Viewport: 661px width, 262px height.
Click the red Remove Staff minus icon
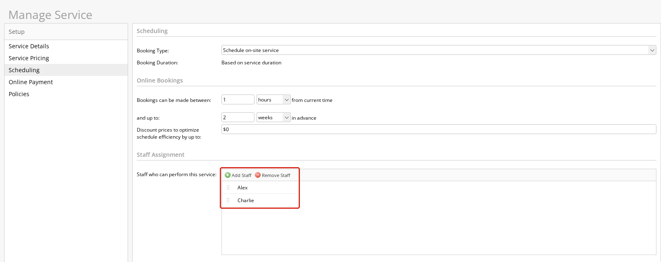pyautogui.click(x=258, y=175)
